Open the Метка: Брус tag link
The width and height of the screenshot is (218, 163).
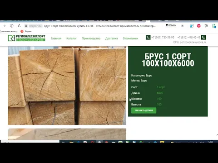tap(139, 81)
